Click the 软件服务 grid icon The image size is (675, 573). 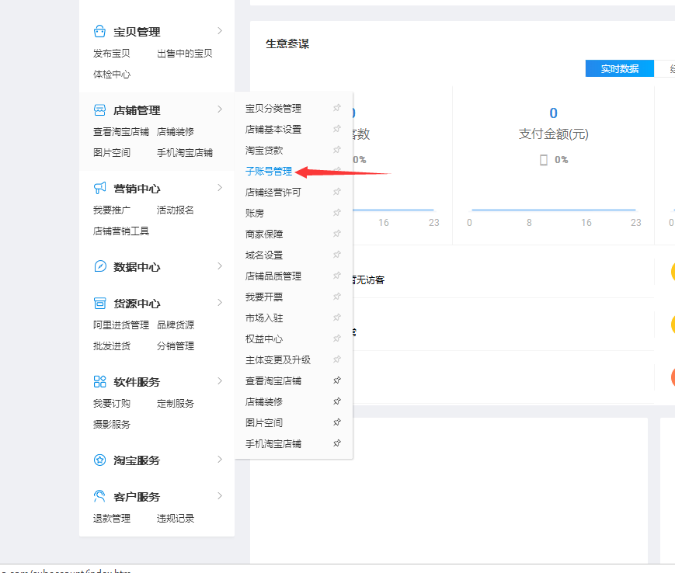pos(99,382)
